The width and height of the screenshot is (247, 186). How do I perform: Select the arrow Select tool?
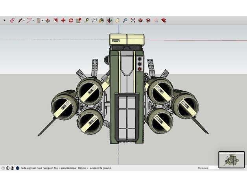4,20
